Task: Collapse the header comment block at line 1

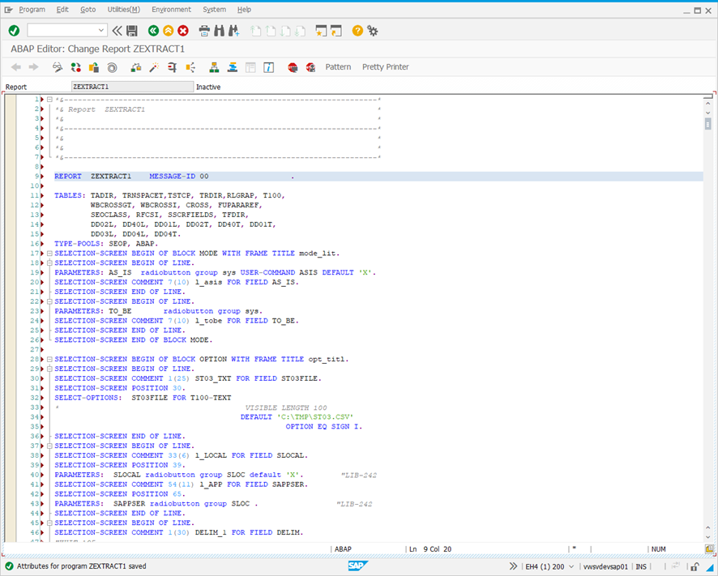Action: pyautogui.click(x=49, y=100)
